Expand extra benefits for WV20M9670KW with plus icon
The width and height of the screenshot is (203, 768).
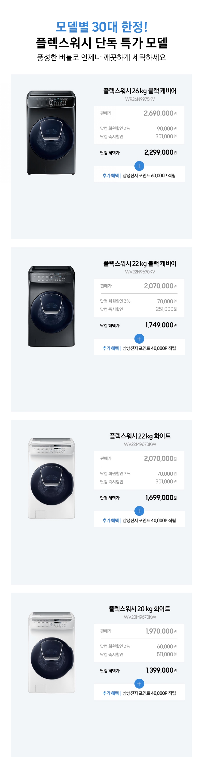point(139,683)
